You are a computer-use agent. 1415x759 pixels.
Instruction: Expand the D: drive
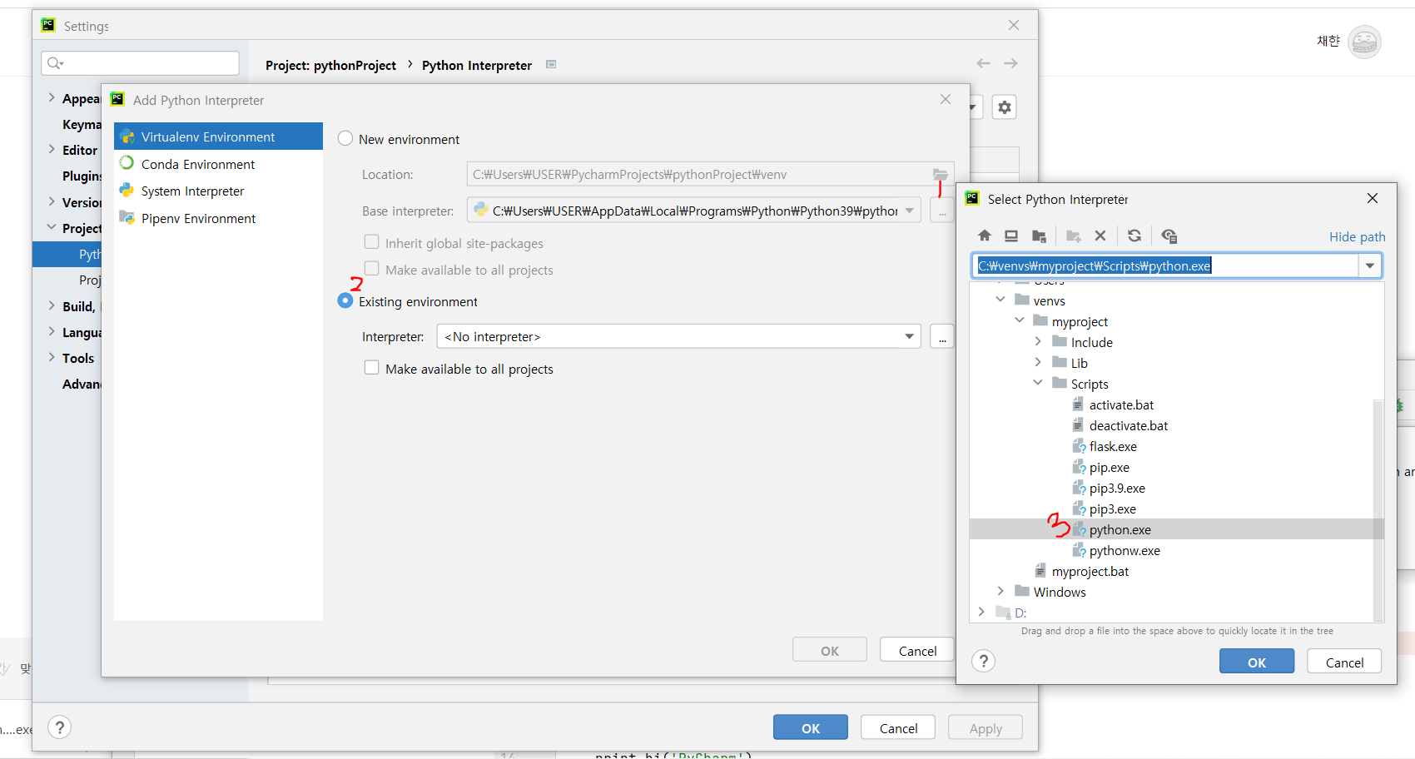coord(981,612)
